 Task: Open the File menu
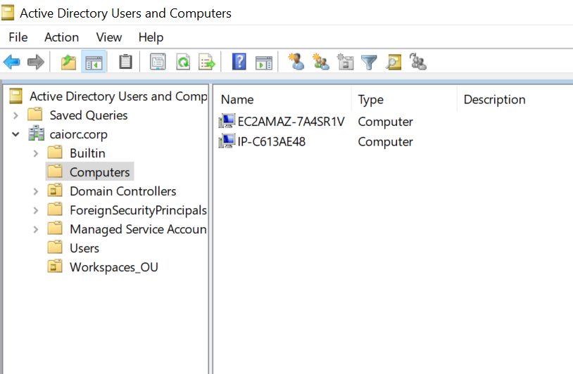click(18, 37)
